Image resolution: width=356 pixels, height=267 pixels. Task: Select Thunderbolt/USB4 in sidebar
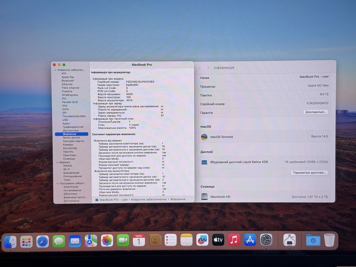(x=74, y=116)
